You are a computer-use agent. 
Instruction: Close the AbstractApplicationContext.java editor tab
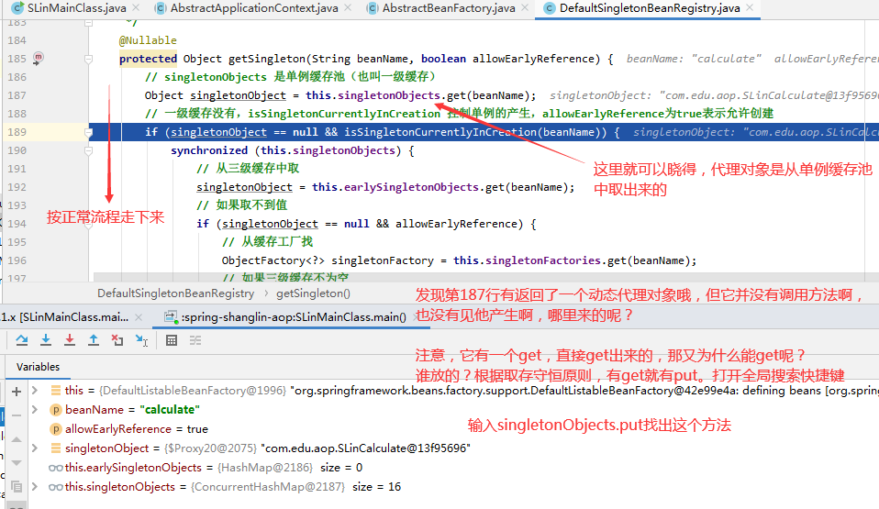pyautogui.click(x=348, y=8)
